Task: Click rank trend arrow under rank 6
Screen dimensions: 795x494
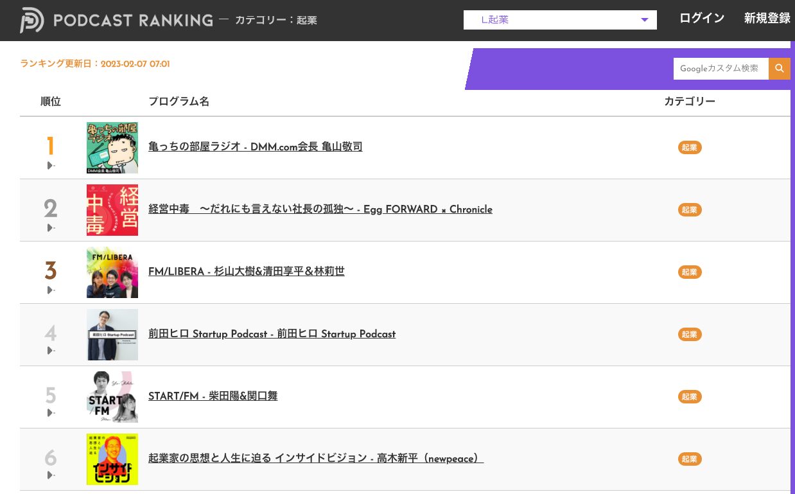Action: click(51, 475)
